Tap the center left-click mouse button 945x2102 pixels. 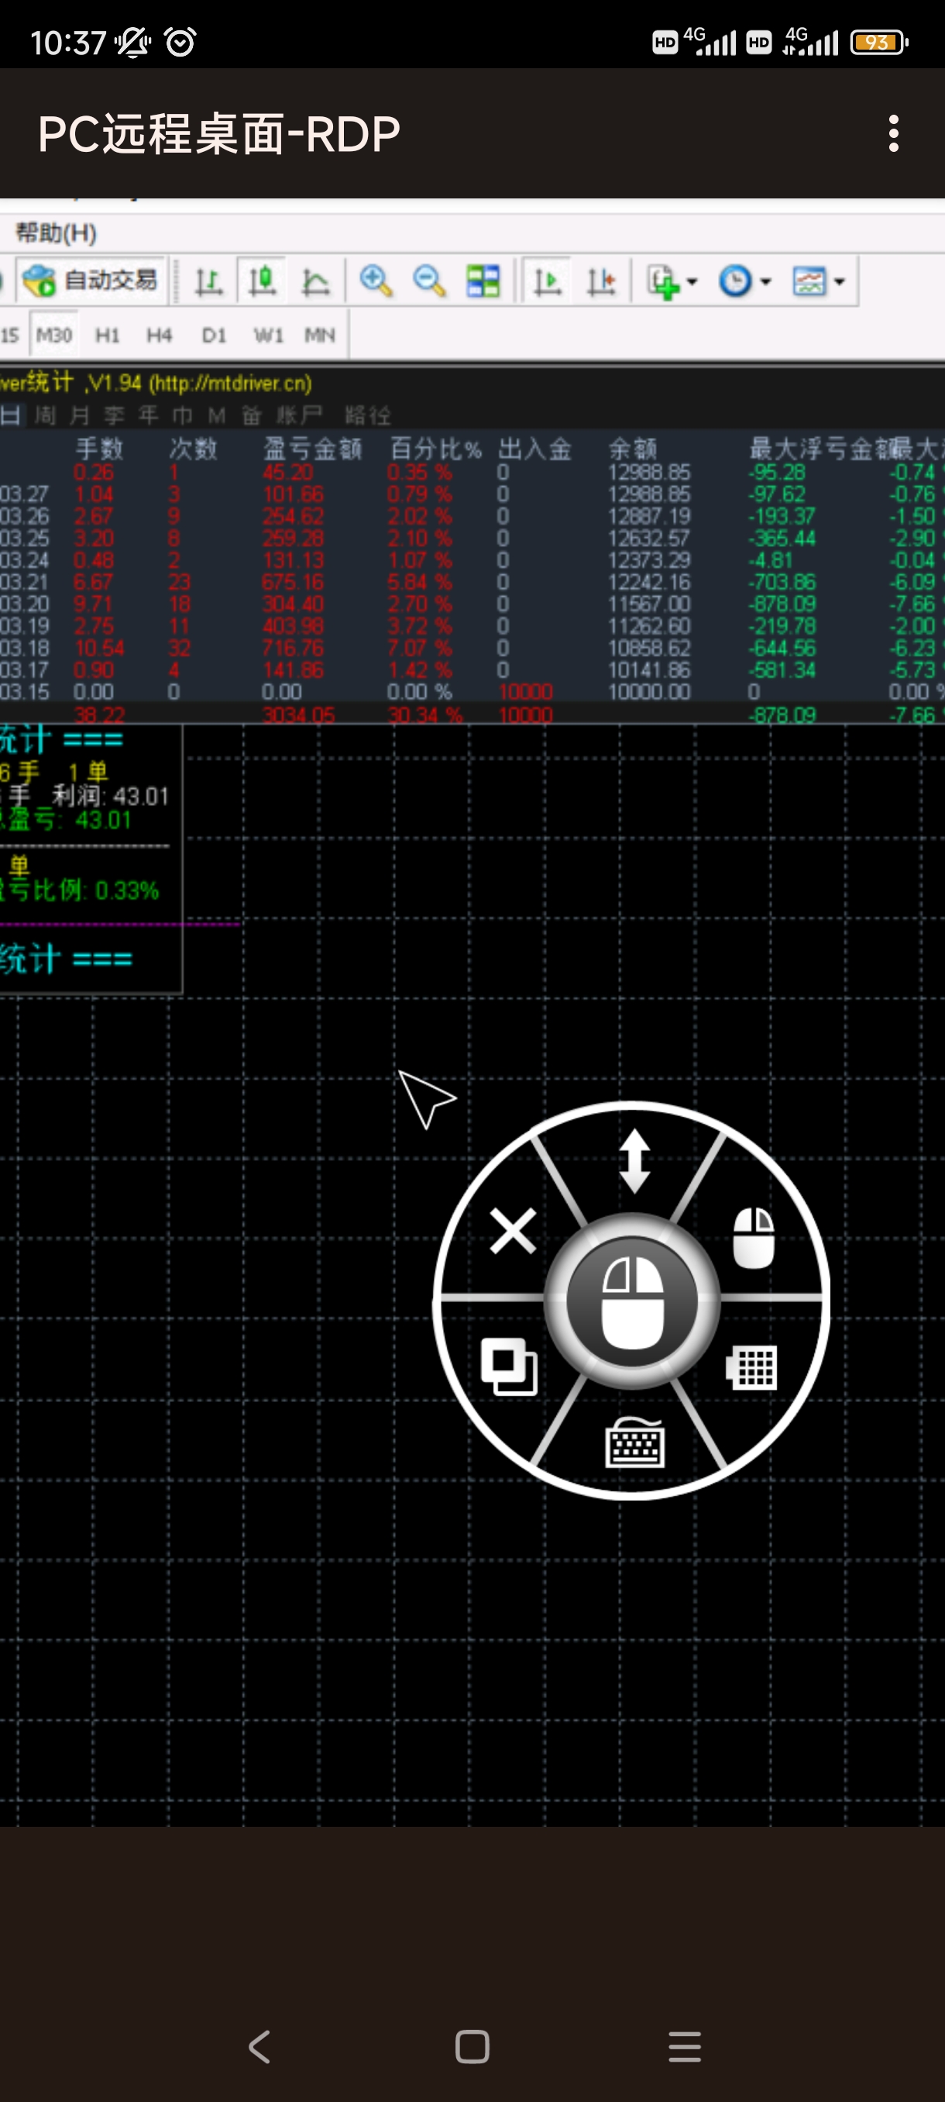[632, 1301]
